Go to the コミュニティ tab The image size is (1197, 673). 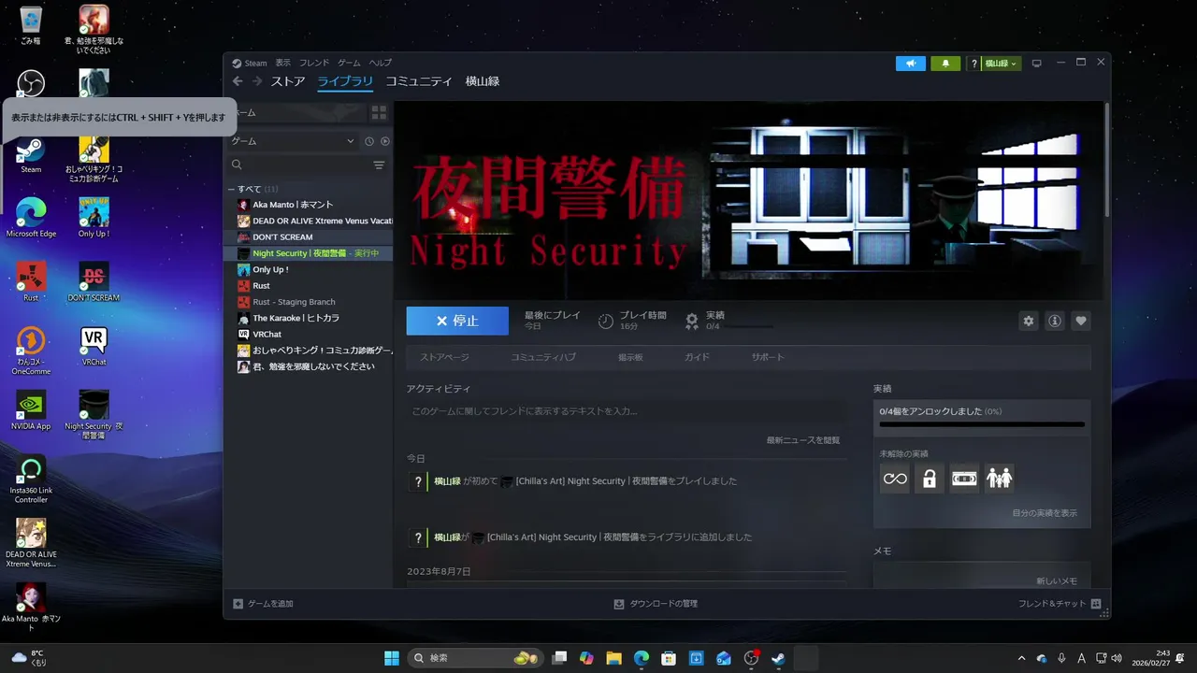(x=419, y=81)
